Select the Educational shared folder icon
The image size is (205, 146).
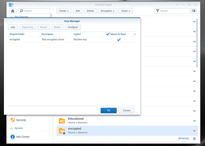pyautogui.click(x=62, y=121)
